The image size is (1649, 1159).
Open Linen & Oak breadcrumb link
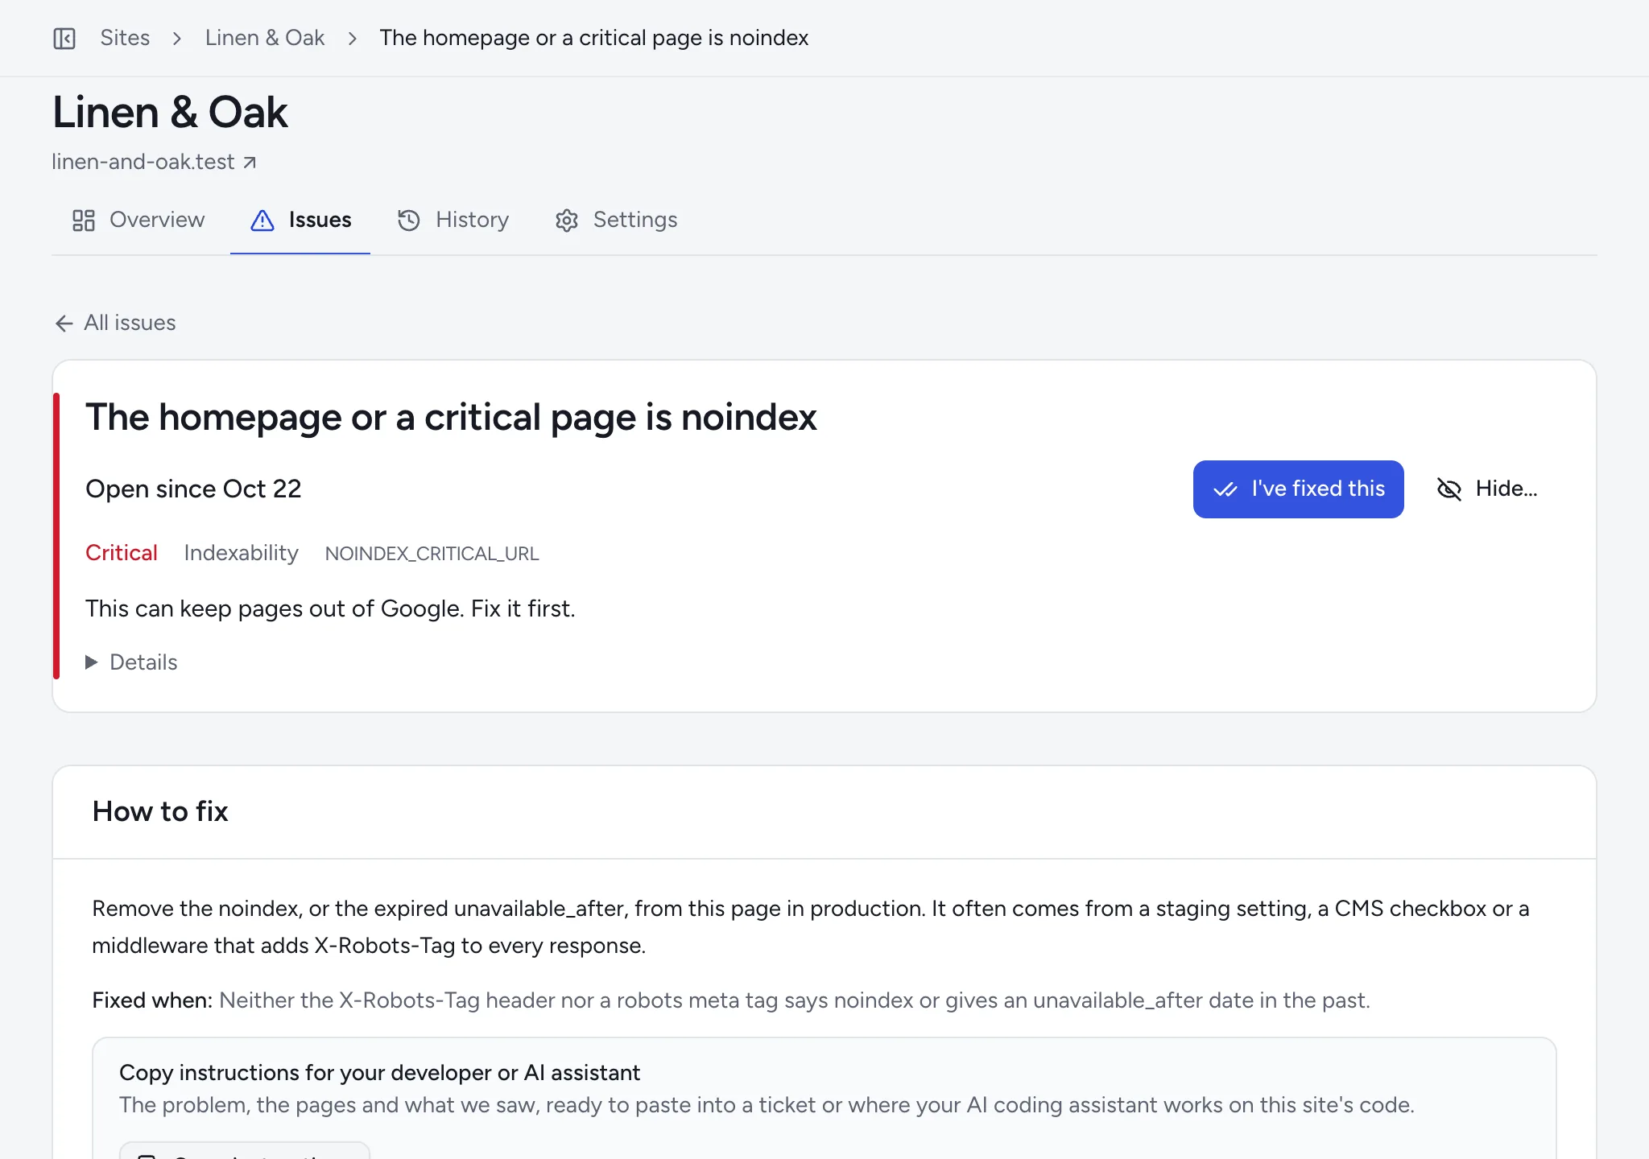coord(265,38)
